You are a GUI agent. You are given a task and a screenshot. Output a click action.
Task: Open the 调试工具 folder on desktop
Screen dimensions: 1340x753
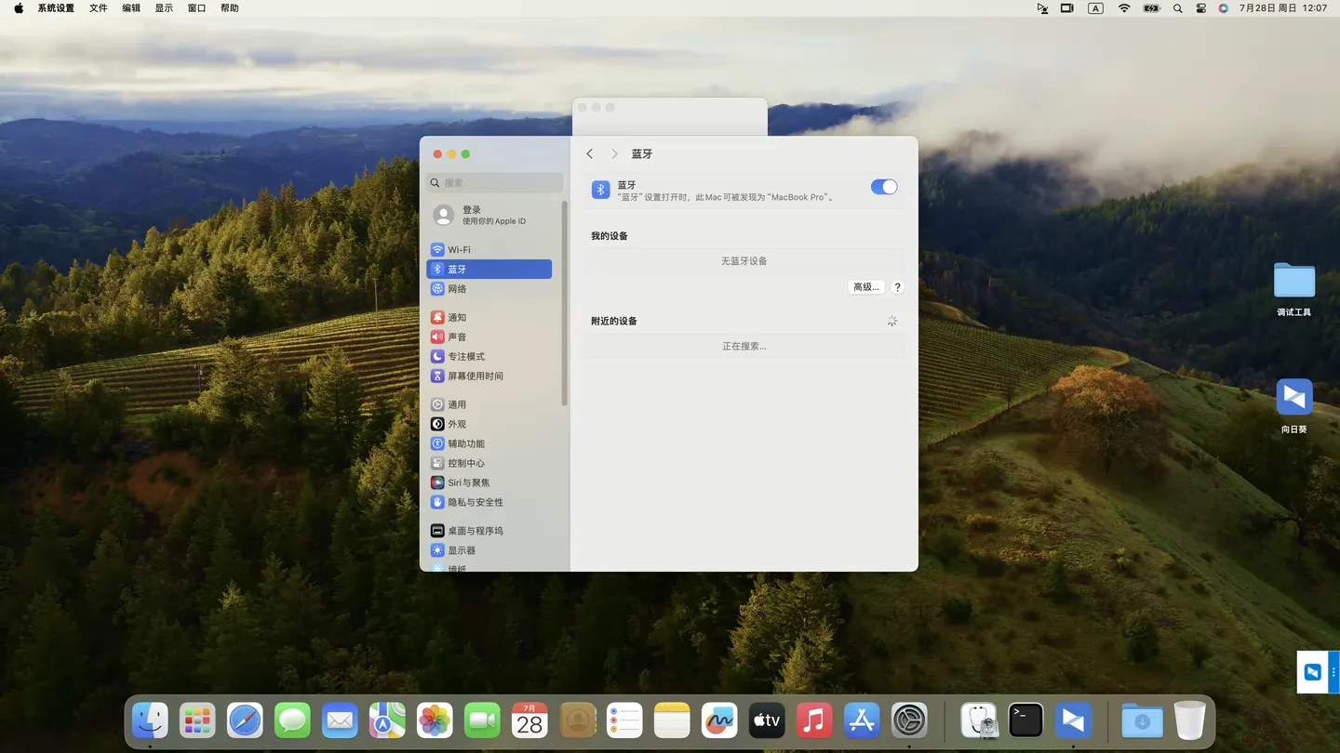tap(1293, 282)
